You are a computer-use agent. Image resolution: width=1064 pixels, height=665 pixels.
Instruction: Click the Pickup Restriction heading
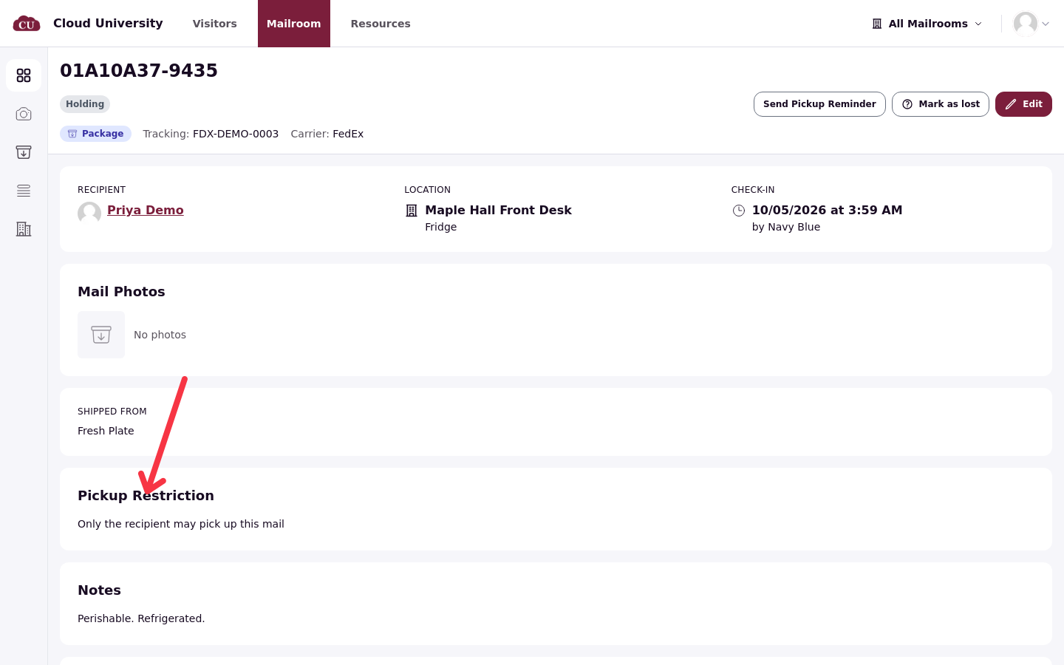(146, 496)
